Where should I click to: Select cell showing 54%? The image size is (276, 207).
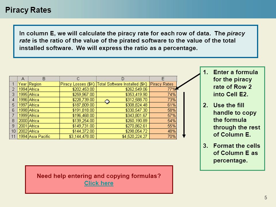[163, 121]
